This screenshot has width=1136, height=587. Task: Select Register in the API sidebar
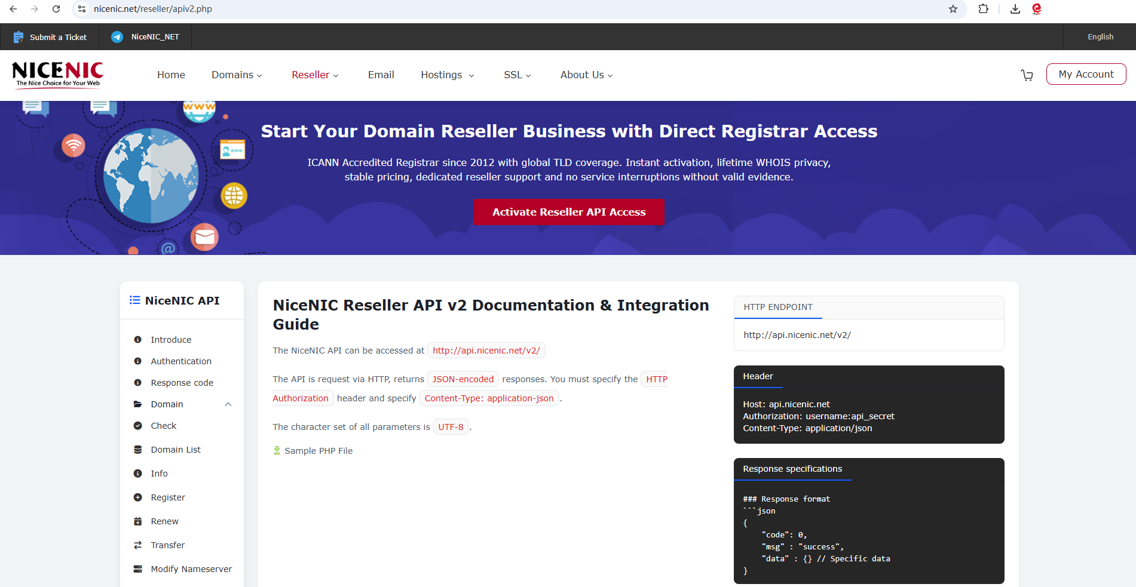pos(168,497)
